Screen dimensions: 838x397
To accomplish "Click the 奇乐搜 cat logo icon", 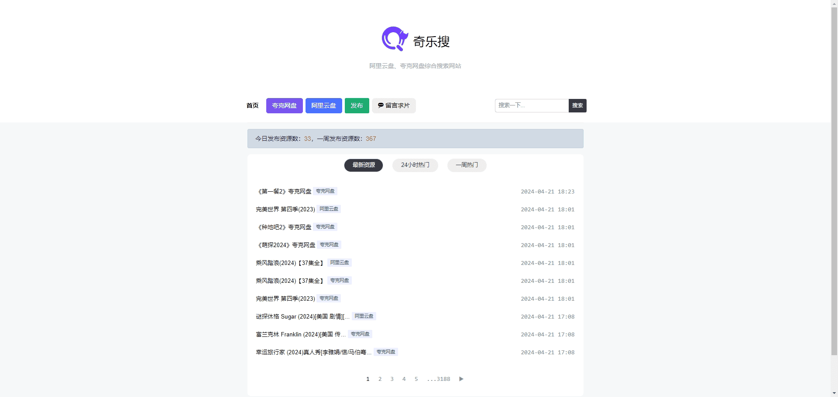I will (x=395, y=39).
